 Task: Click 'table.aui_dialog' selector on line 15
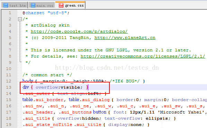point(89,100)
